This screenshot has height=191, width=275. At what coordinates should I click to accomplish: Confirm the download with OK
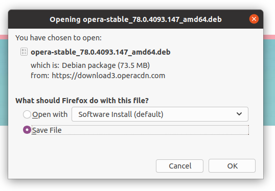(x=232, y=166)
